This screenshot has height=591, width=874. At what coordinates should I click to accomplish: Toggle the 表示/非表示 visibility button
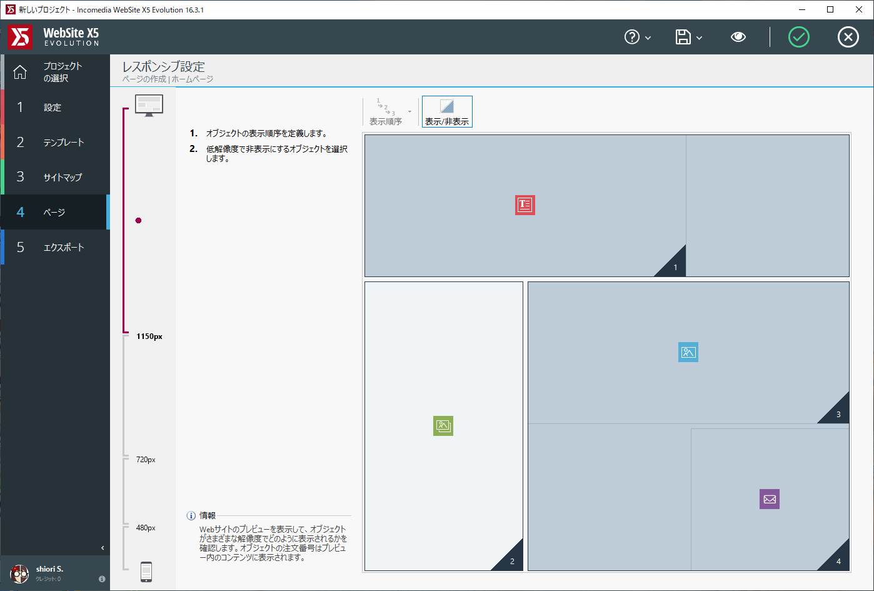point(447,112)
